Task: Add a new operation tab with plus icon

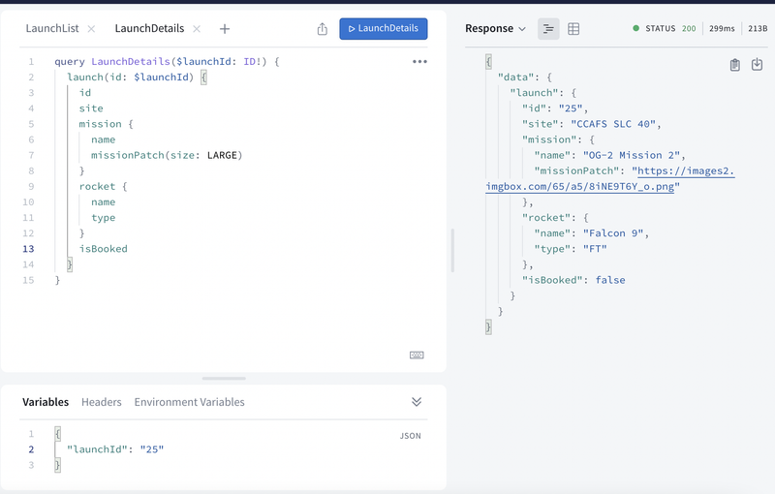Action: [x=225, y=29]
